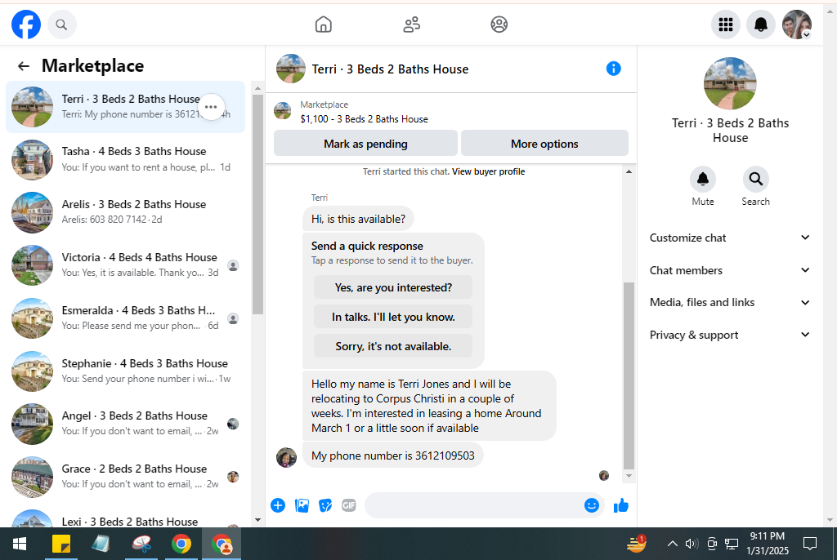Viewport: 837px width, 560px height.
Task: Open Windows Start menu
Action: [x=20, y=544]
